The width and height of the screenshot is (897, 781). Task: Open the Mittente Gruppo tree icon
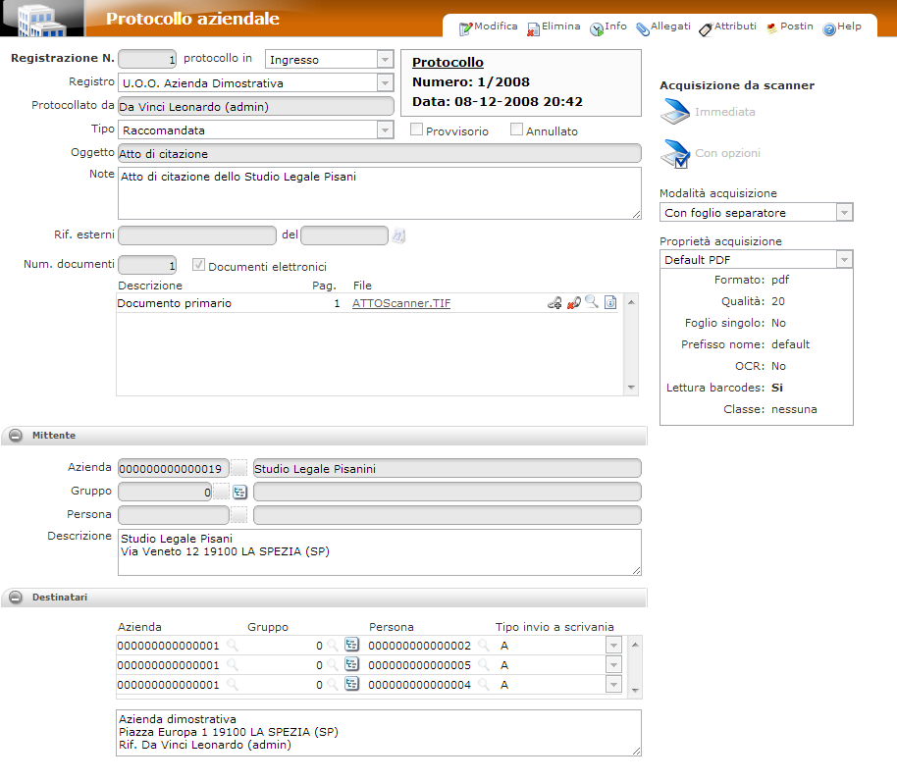click(239, 492)
